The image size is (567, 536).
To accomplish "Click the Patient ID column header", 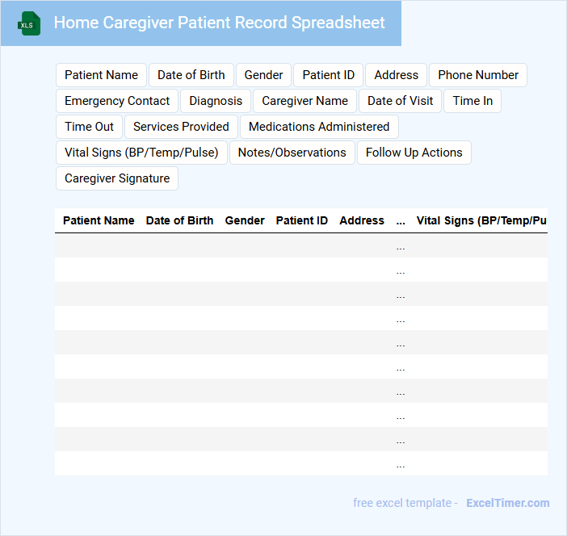I will pyautogui.click(x=302, y=220).
